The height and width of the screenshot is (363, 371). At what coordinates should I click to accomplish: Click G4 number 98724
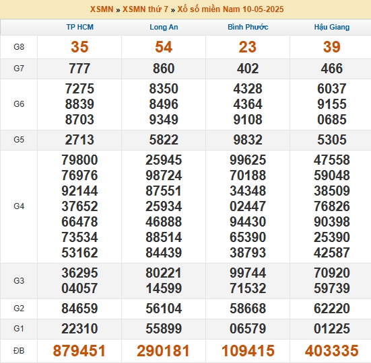tap(164, 175)
